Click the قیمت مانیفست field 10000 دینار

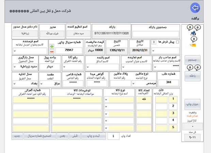point(95,50)
